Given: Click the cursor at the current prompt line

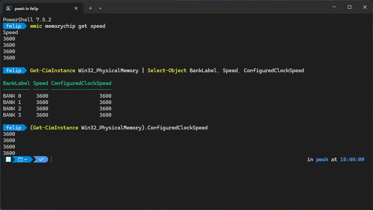Looking at the screenshot, I should pos(52,160).
